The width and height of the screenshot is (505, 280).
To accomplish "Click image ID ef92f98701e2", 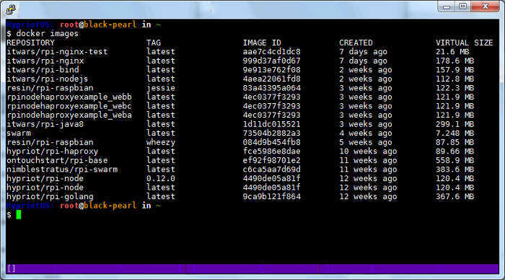I will (271, 160).
